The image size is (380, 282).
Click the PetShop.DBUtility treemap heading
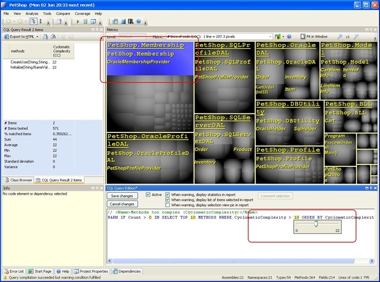click(288, 107)
